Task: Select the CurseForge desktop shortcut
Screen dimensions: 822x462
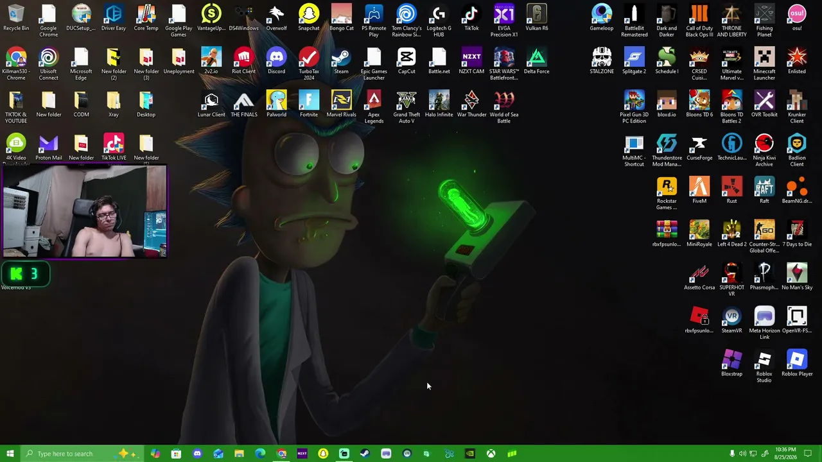Action: tap(699, 148)
